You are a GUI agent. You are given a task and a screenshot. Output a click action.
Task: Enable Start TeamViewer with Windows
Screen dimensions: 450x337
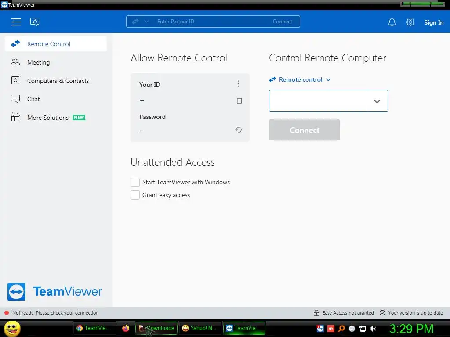click(x=135, y=182)
